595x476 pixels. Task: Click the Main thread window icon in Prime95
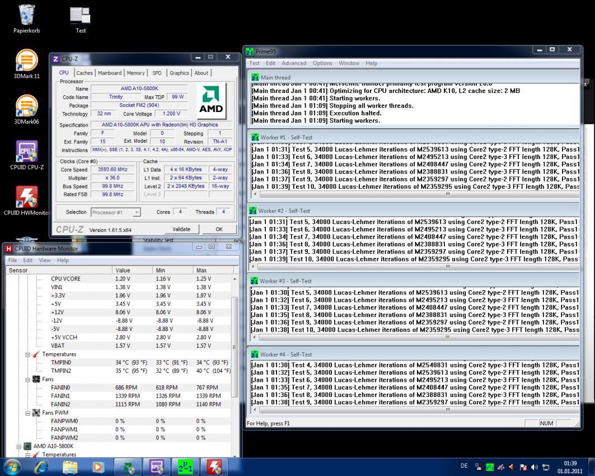(x=255, y=77)
